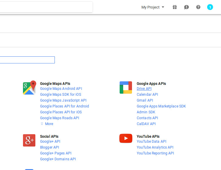Open Google Maps Roads API link

click(x=60, y=118)
